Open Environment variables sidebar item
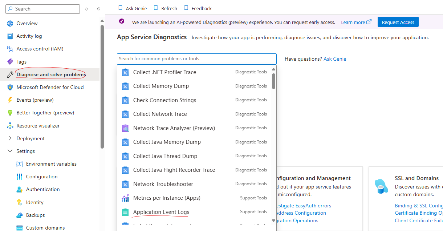The width and height of the screenshot is (443, 231). tap(50, 164)
